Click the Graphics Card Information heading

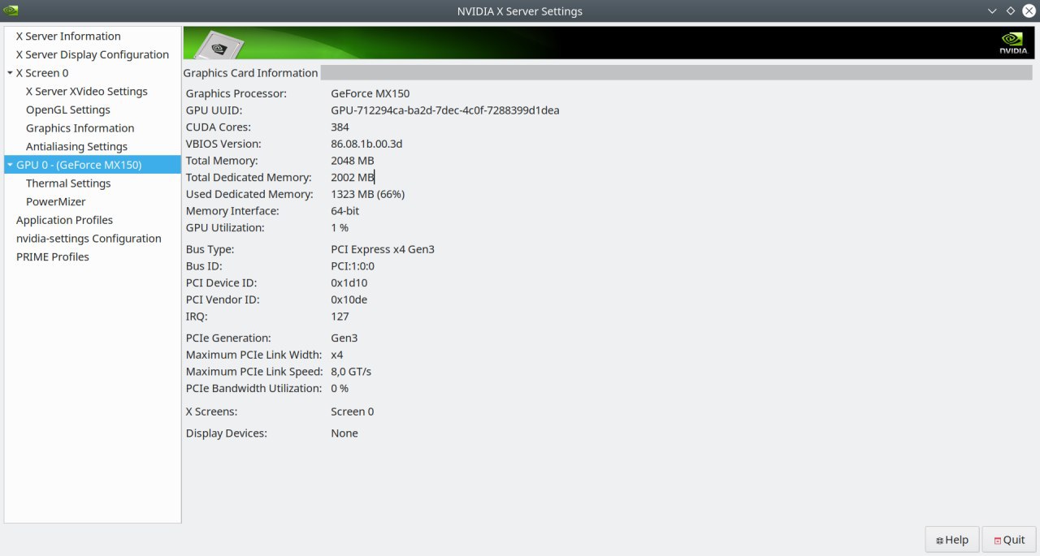250,73
